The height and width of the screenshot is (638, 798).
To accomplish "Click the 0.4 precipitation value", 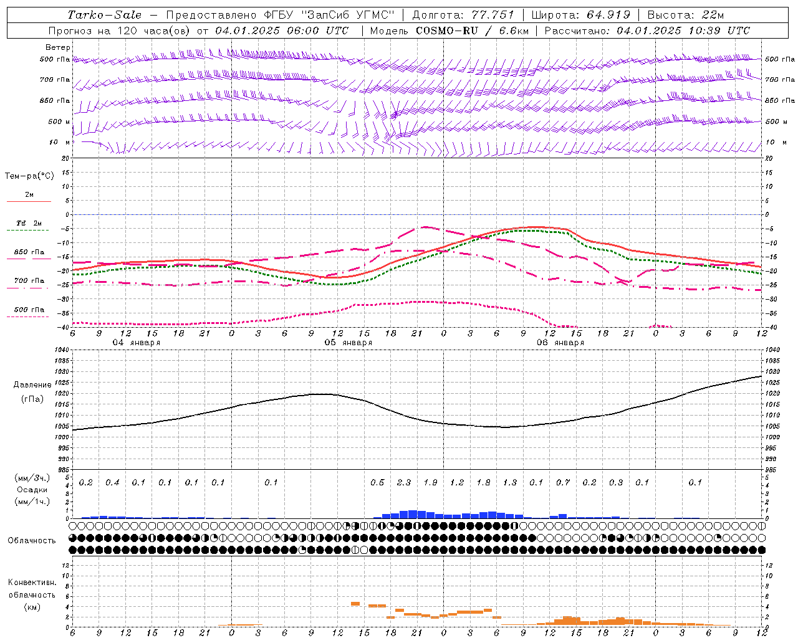I will coord(113,482).
